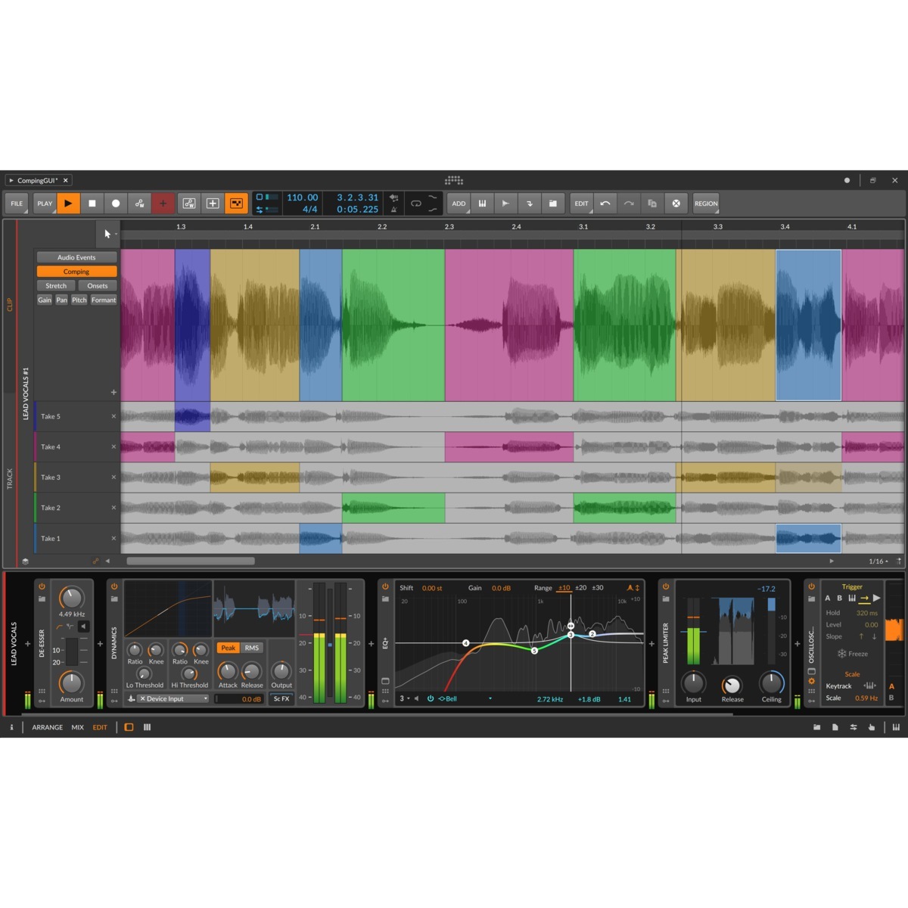Click the metronome icon in the transport bar

pyautogui.click(x=393, y=208)
